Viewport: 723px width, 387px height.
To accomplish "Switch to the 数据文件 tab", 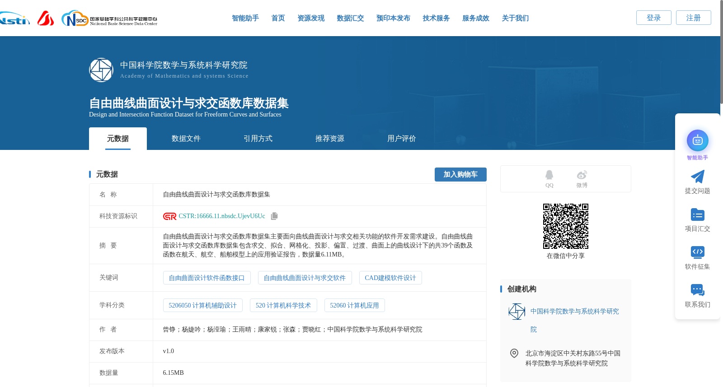I will click(x=186, y=139).
